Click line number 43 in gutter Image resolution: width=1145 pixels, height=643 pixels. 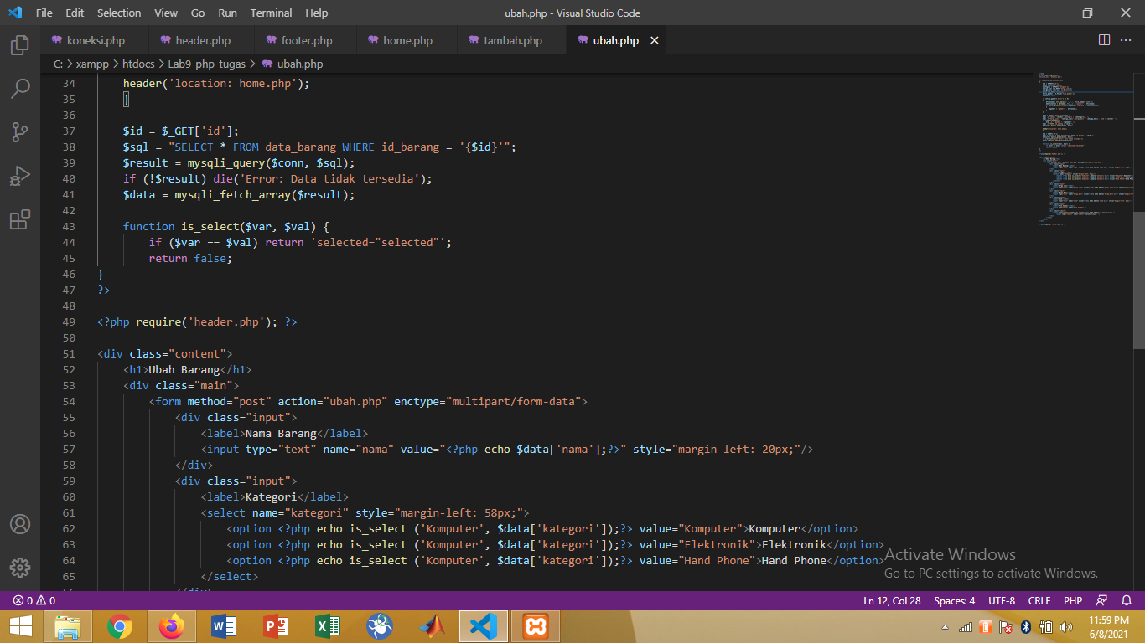[69, 226]
